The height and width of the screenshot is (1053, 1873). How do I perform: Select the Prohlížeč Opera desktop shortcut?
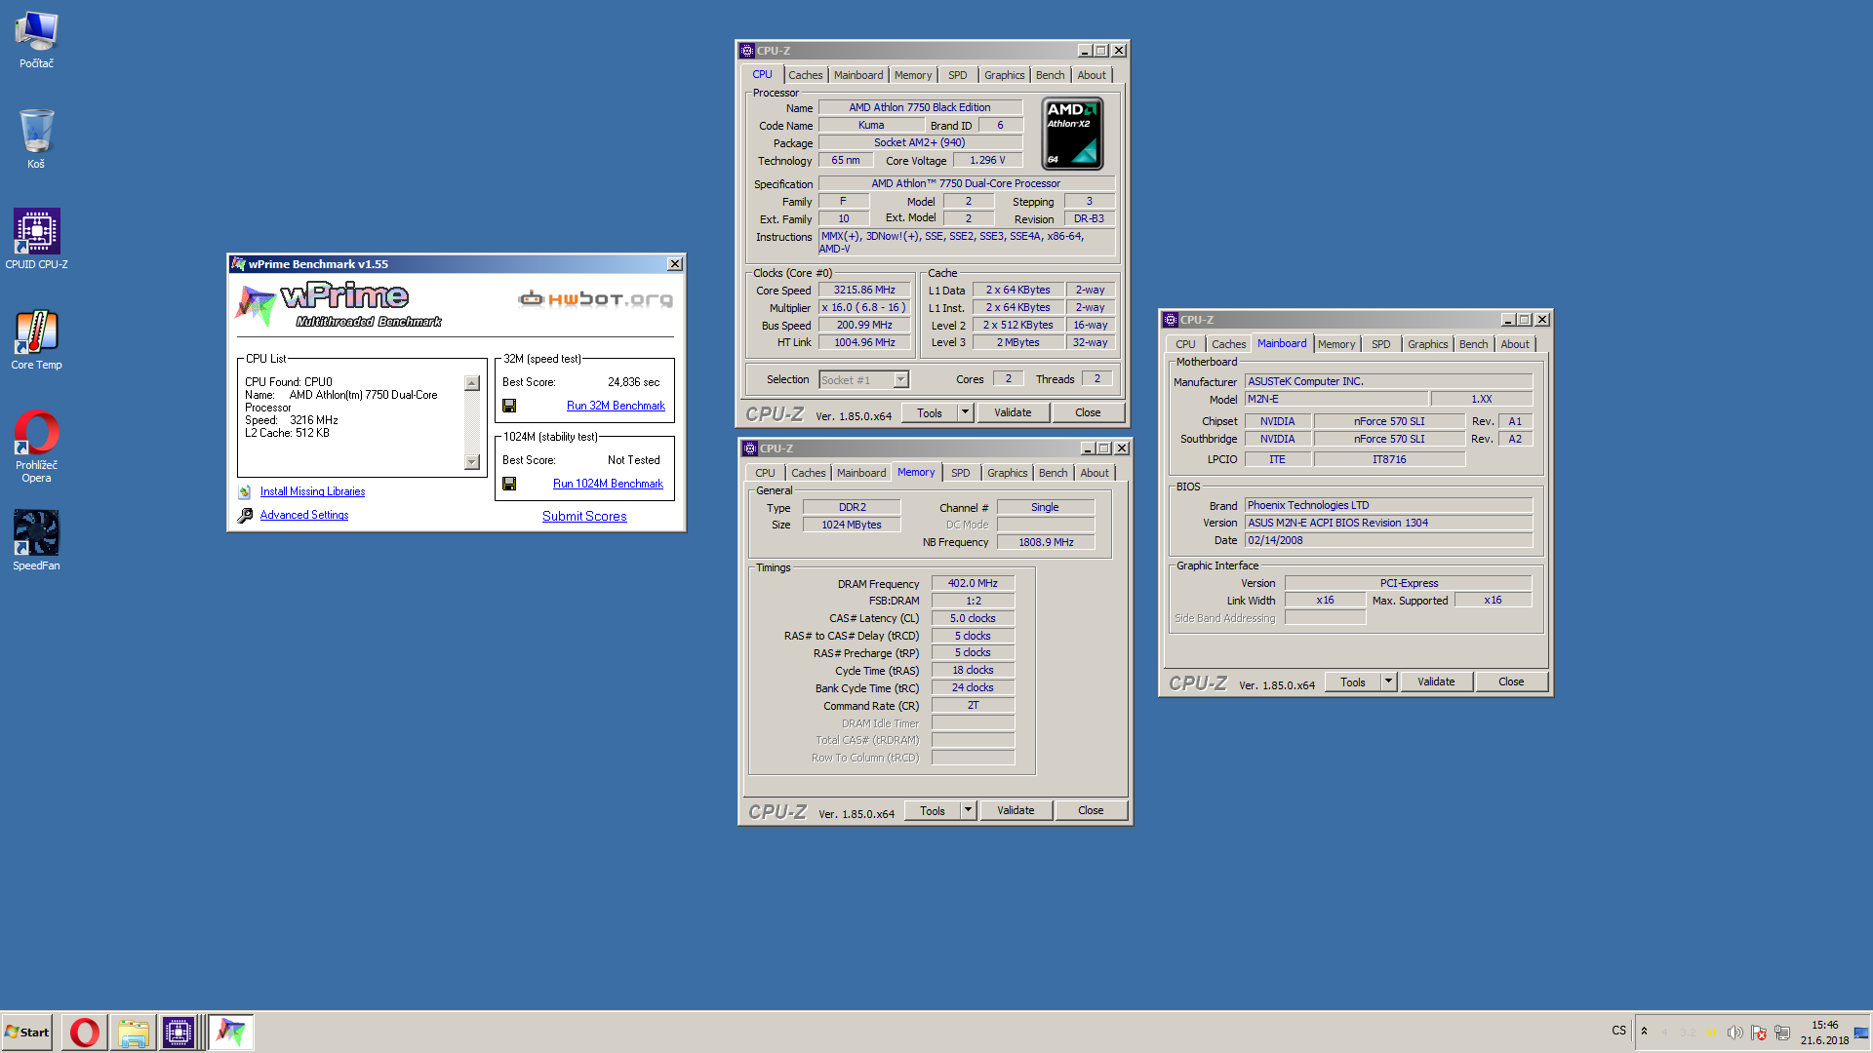point(36,447)
